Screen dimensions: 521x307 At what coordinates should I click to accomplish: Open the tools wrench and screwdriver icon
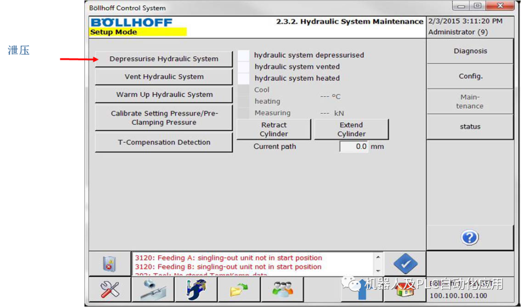click(x=110, y=289)
